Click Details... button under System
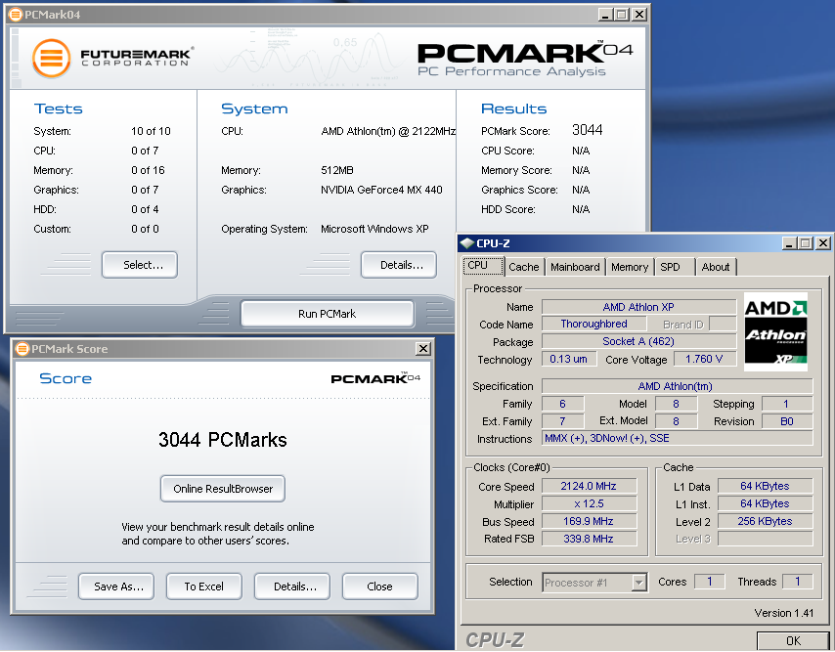This screenshot has width=835, height=652. point(399,265)
